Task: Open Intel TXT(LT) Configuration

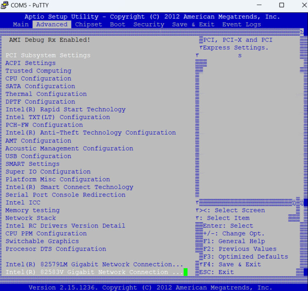Action: [x=58, y=117]
